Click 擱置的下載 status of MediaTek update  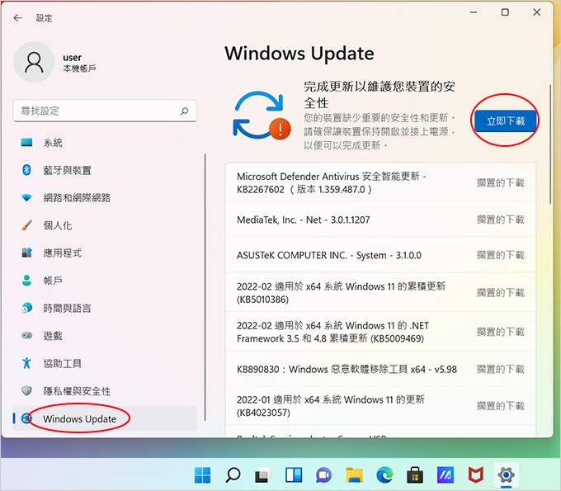tap(501, 220)
